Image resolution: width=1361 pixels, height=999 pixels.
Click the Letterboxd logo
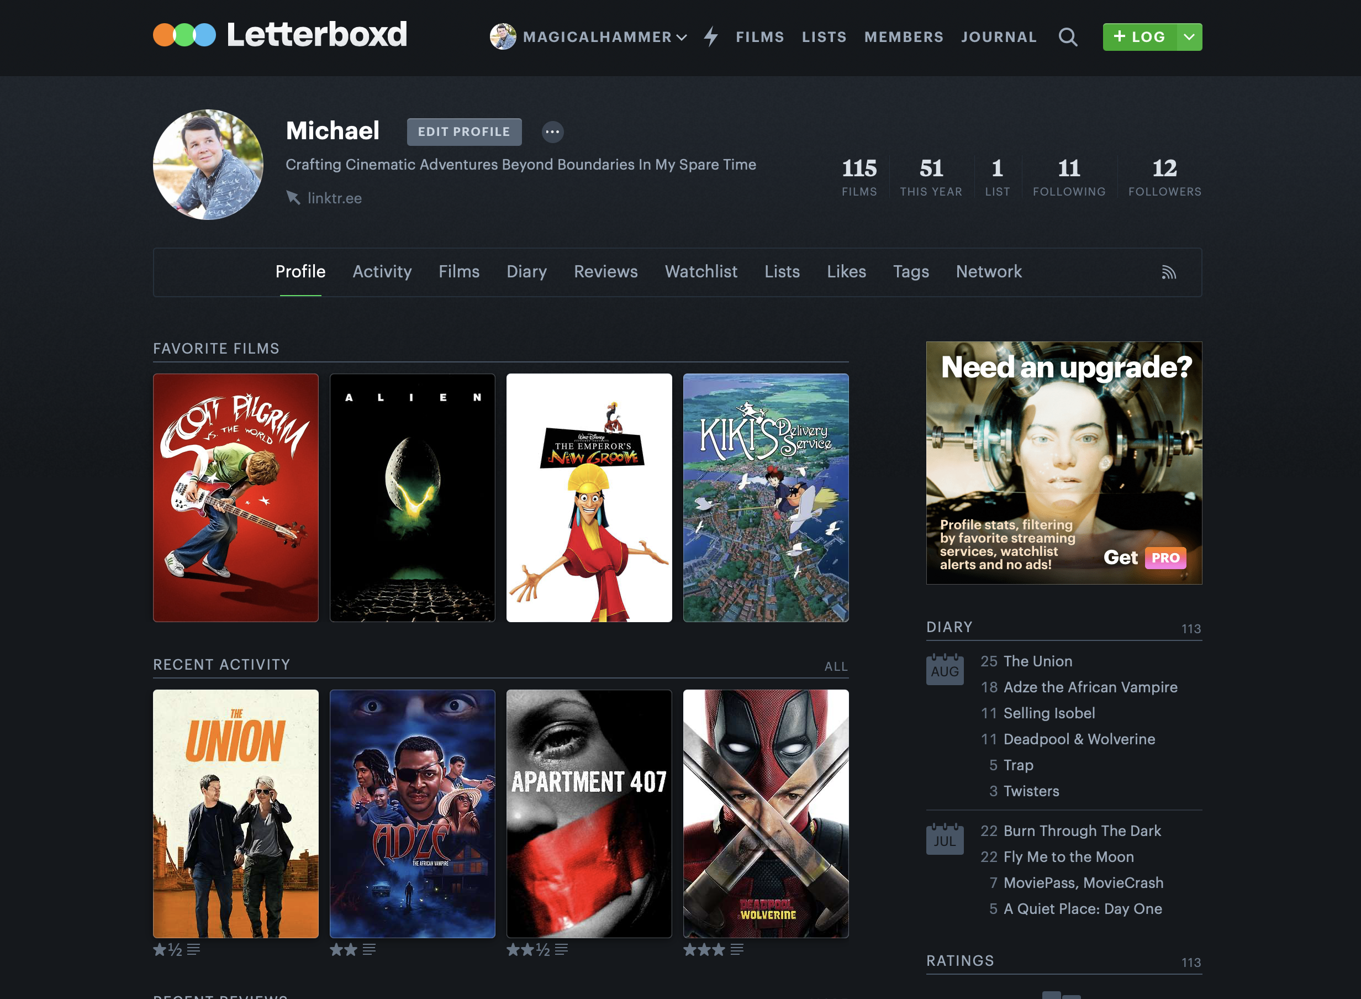click(280, 35)
